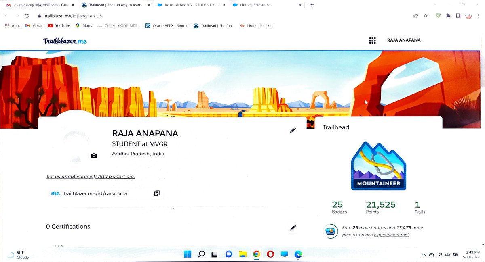Open the 81°F Cloudy weather widget
Image resolution: width=485 pixels, height=262 pixels.
click(18, 254)
